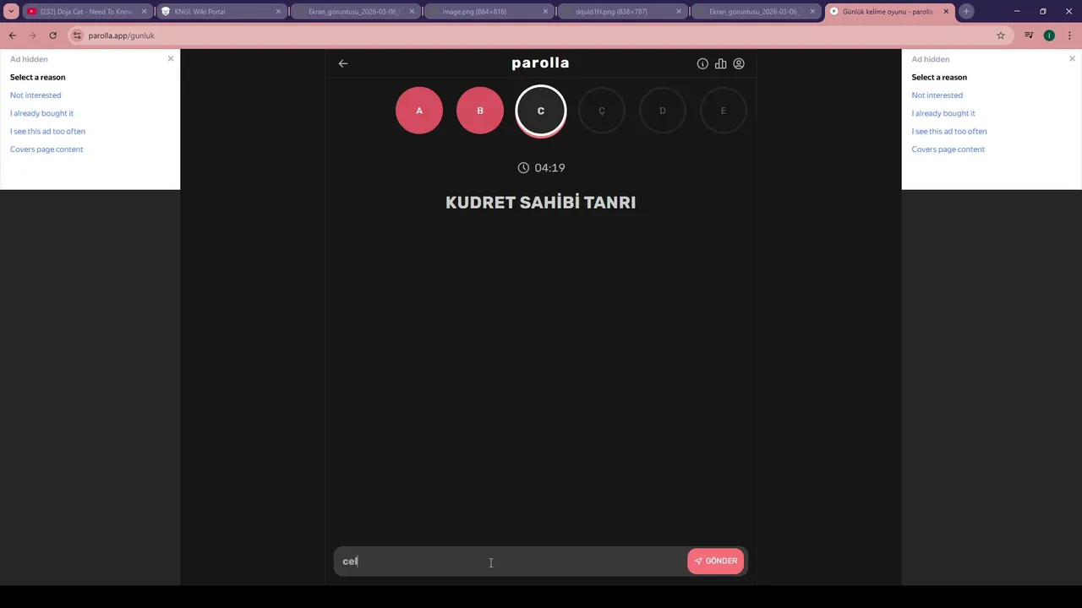
Task: Open the parolla user profile icon
Action: (x=739, y=63)
